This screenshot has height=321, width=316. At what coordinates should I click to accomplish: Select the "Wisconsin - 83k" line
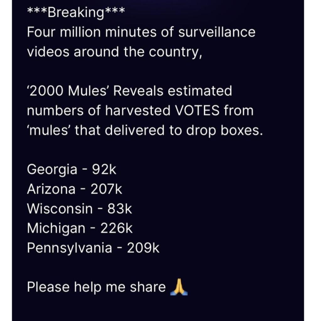[79, 208]
